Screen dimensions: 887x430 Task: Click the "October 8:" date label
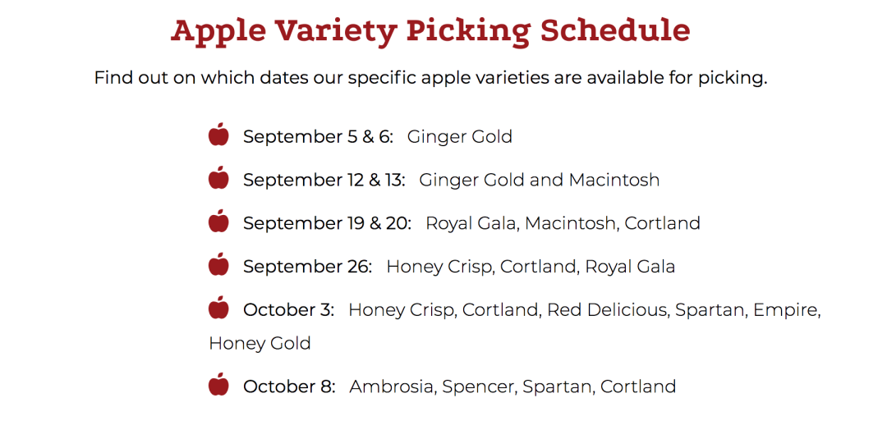pos(289,387)
